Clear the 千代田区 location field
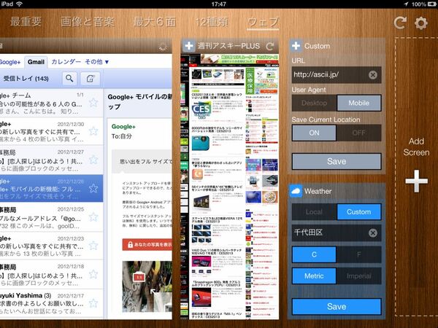Viewport: 438px width, 328px height. click(x=372, y=233)
